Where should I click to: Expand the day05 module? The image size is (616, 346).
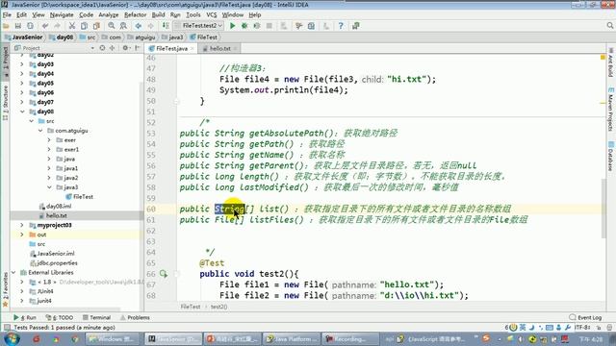point(22,84)
